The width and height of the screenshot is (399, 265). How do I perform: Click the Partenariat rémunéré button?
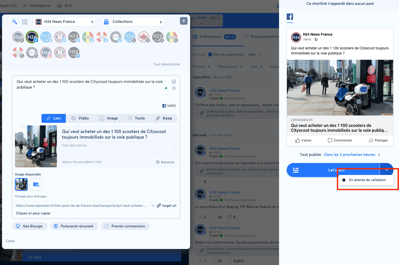[x=74, y=226]
